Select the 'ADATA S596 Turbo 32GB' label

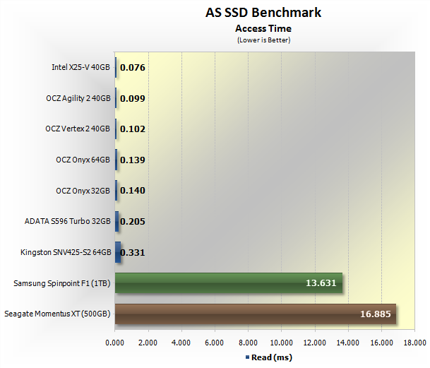[68, 221]
